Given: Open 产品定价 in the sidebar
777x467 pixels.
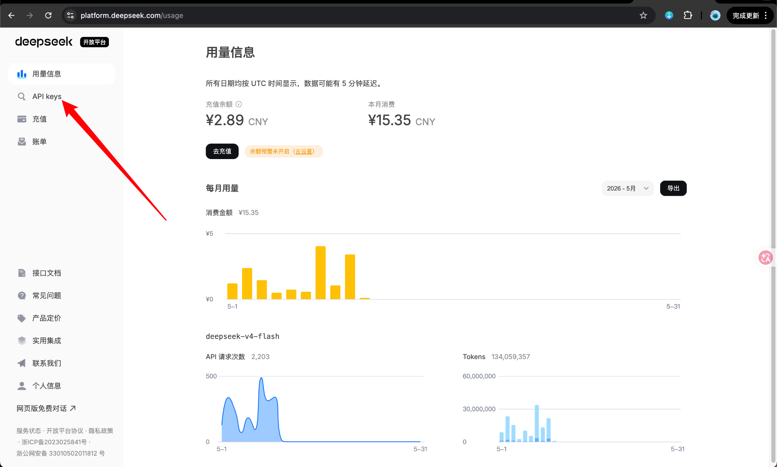Looking at the screenshot, I should click(x=61, y=318).
